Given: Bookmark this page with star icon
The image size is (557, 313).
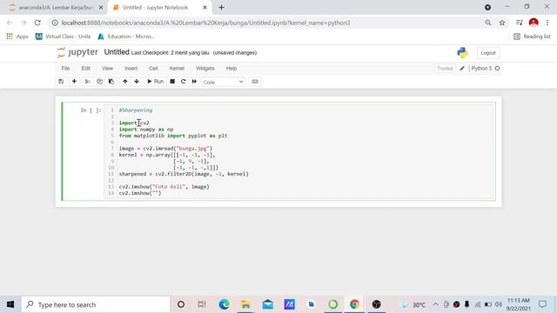Looking at the screenshot, I should click(x=502, y=23).
